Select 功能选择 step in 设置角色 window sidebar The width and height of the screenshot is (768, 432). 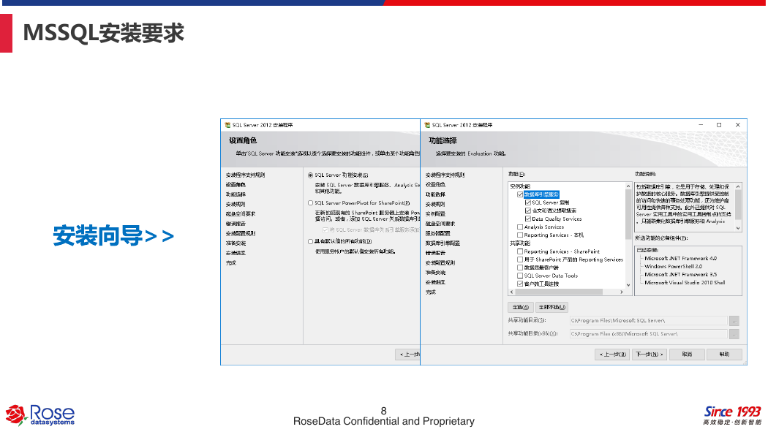click(x=236, y=194)
